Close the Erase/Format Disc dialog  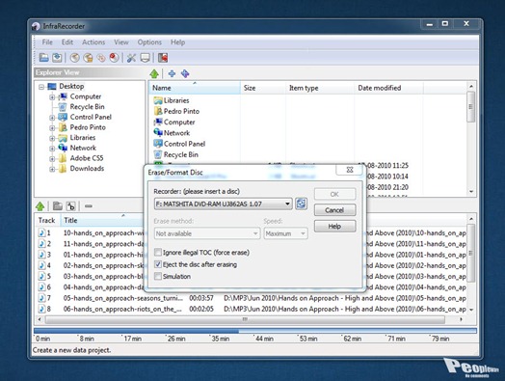pyautogui.click(x=350, y=170)
